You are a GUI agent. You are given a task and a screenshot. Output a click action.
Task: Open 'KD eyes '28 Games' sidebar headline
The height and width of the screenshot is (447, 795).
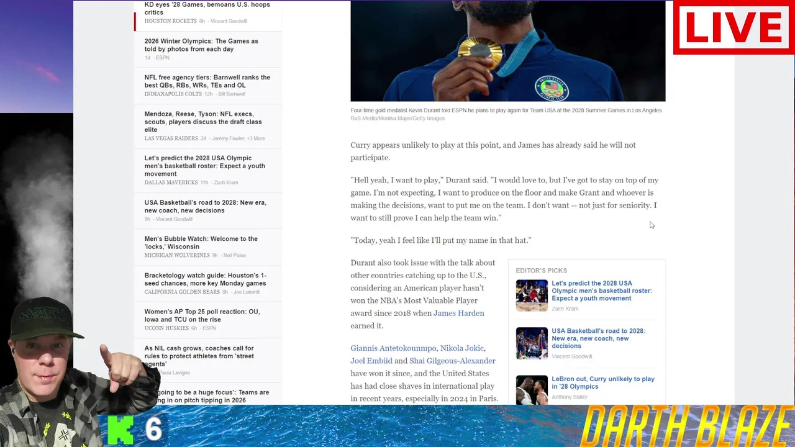point(207,8)
